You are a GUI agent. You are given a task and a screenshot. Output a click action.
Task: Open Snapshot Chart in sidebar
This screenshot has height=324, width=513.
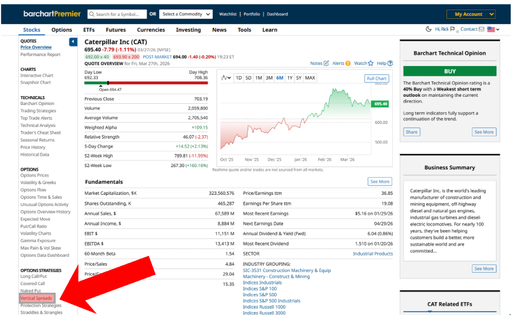[x=35, y=82]
